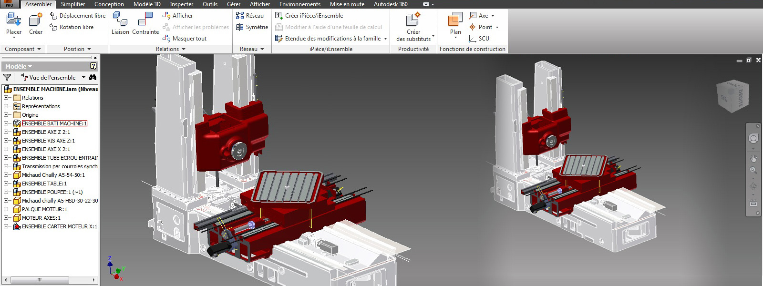Open Vue de l'ensemble dropdown

[83, 77]
